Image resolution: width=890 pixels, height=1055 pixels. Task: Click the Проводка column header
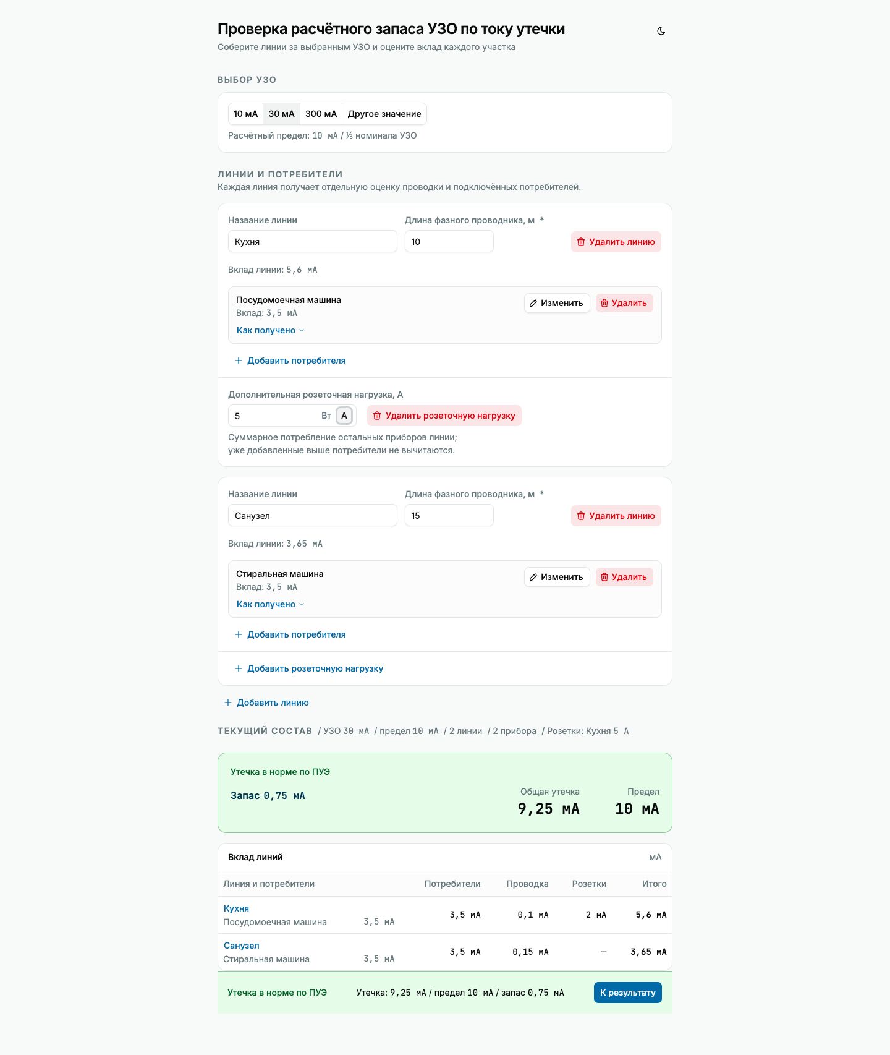coord(527,884)
